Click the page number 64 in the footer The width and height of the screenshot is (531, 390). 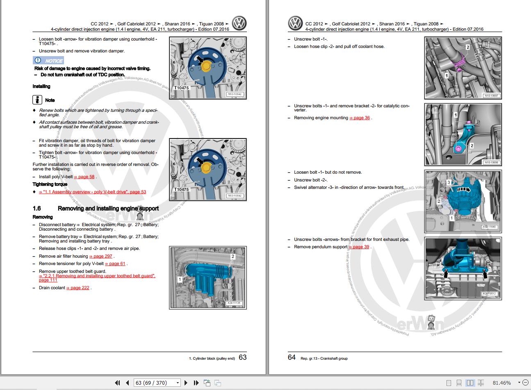pos(292,357)
